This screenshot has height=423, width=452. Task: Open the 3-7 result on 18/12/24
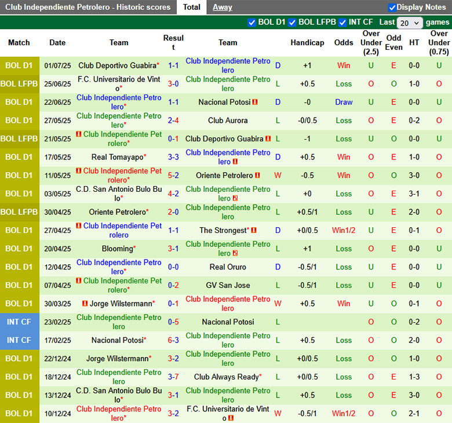pos(173,377)
